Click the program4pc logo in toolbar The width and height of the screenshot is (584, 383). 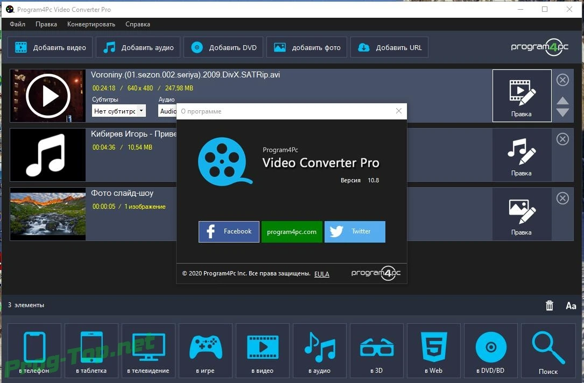(x=540, y=47)
